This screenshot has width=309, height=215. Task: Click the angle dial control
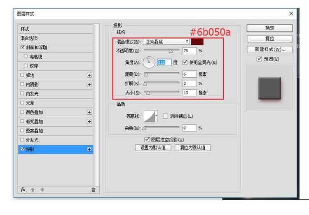click(149, 62)
